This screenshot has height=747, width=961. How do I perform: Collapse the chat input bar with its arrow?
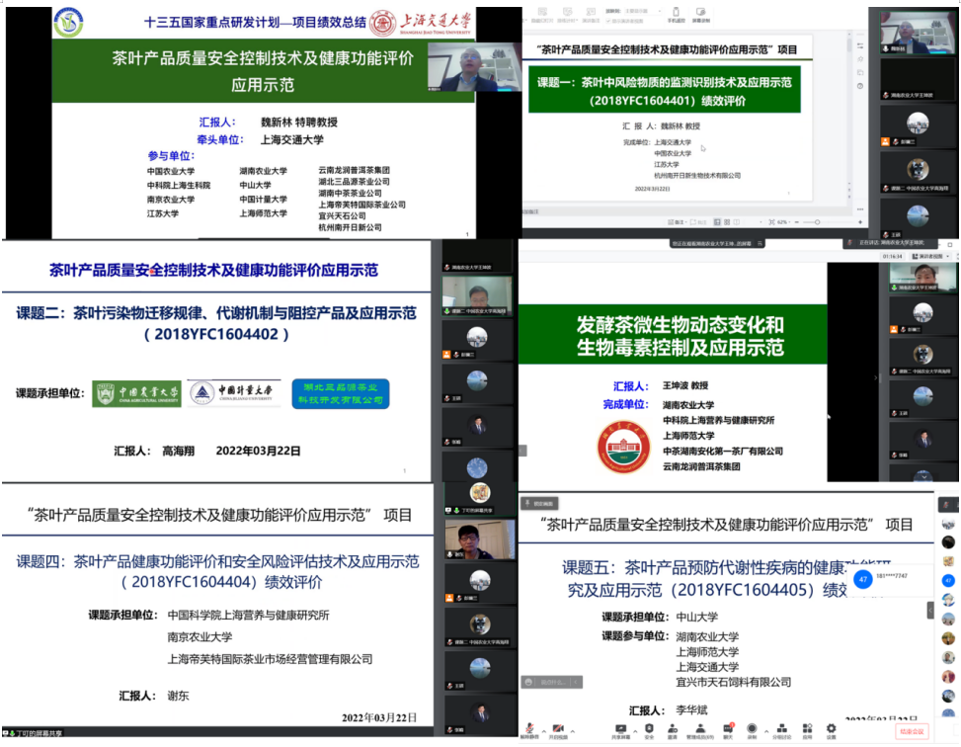576,682
